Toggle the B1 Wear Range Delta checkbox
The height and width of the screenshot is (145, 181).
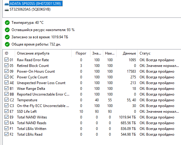click(x=6, y=88)
